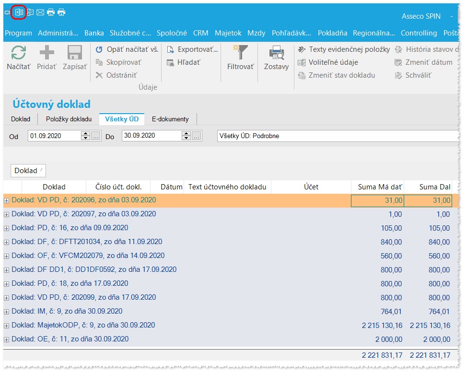The height and width of the screenshot is (374, 466).
Task: Click the last printer icon in the title bar
Action: point(61,12)
